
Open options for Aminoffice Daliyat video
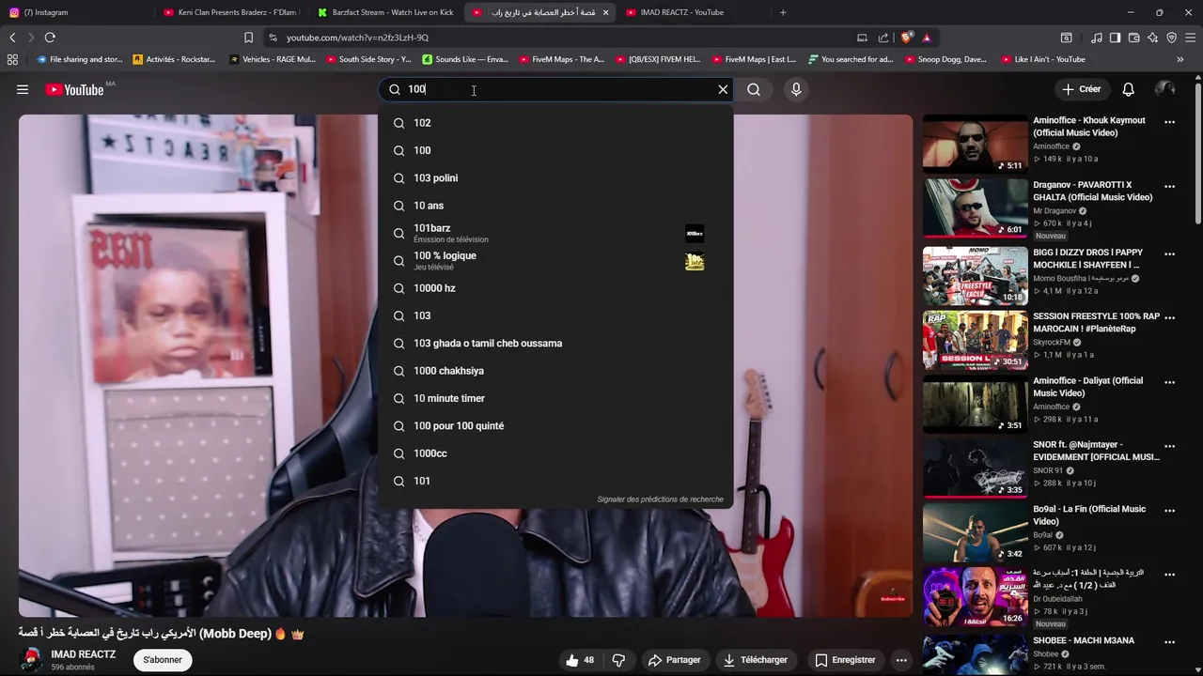(x=1169, y=382)
